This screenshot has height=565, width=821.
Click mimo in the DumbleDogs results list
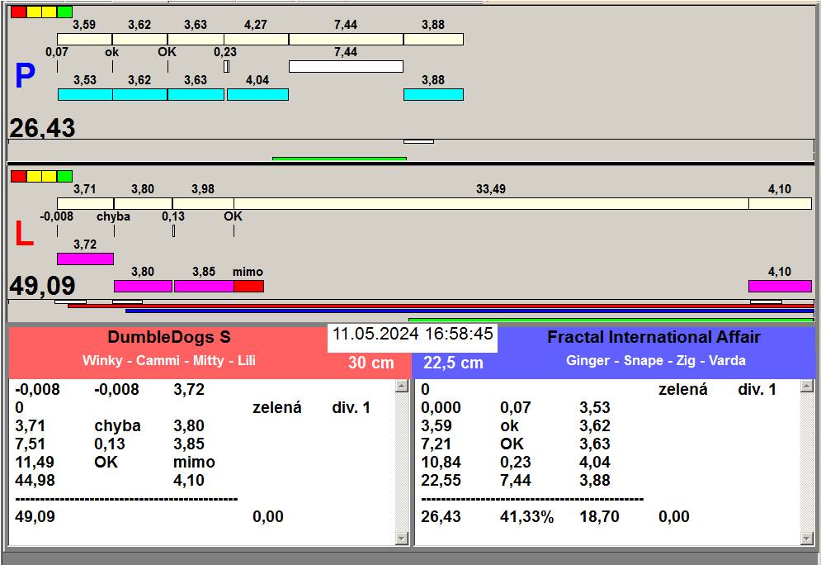pyautogui.click(x=194, y=462)
